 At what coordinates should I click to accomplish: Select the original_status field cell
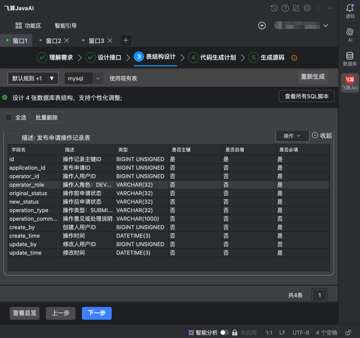[35, 193]
